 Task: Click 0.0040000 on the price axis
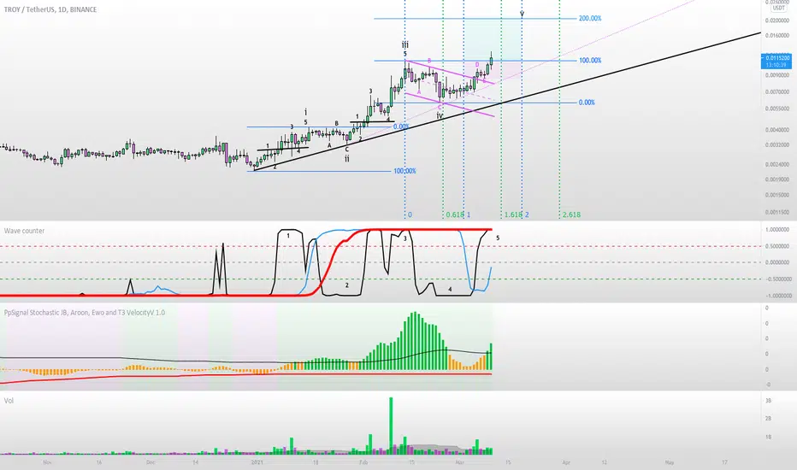pyautogui.click(x=777, y=130)
